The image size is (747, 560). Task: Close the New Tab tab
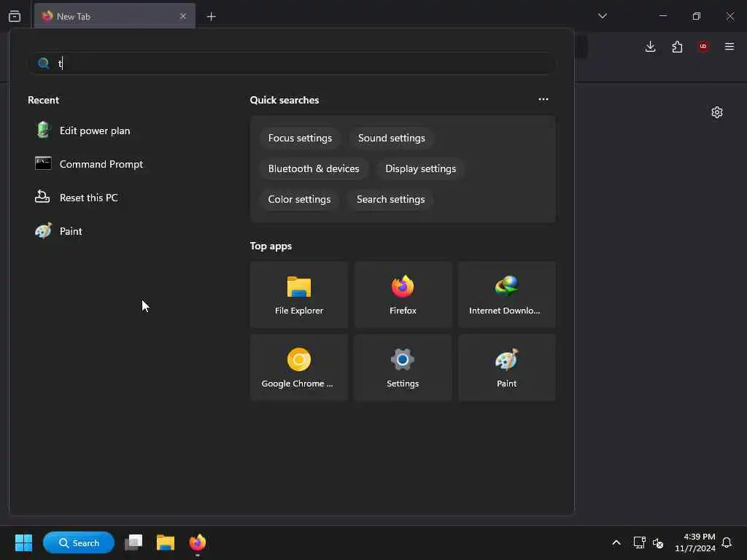(x=183, y=16)
